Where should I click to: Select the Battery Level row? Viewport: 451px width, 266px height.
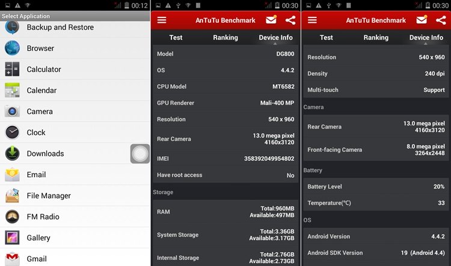click(x=376, y=187)
